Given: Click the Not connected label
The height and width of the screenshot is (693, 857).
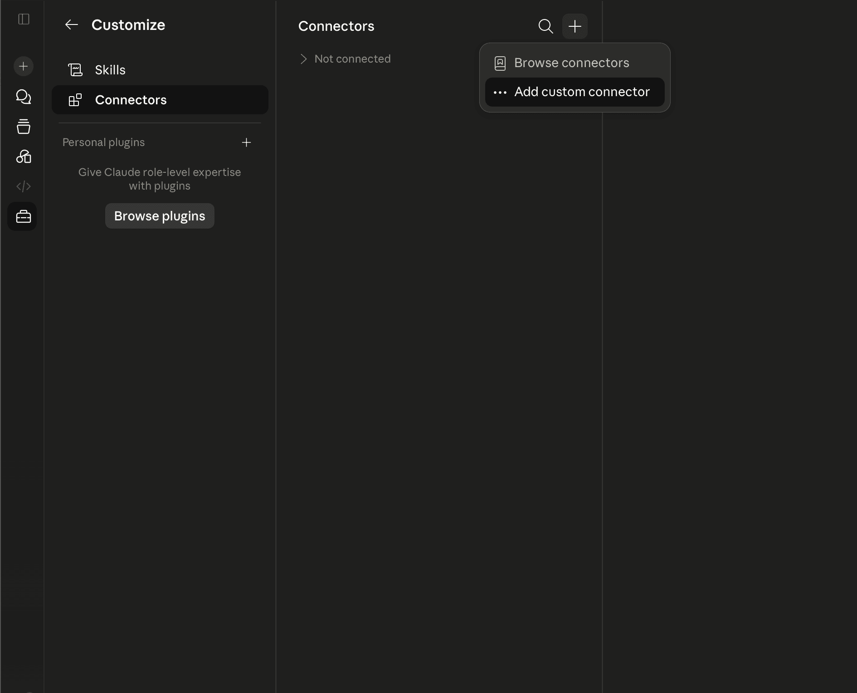Looking at the screenshot, I should [x=352, y=59].
